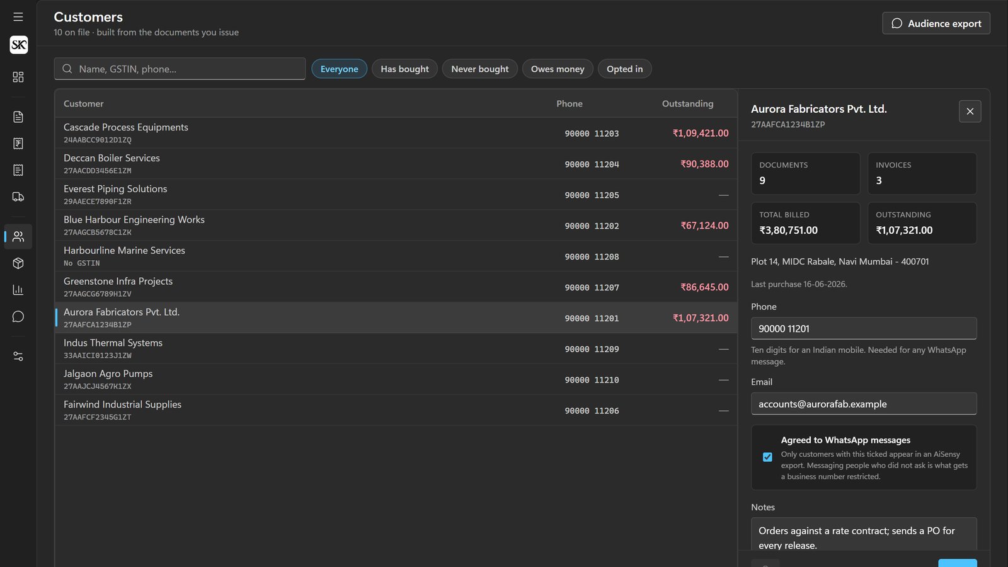Select the Everyone filter chip
Screen dimensions: 1008x567
pyautogui.click(x=340, y=69)
